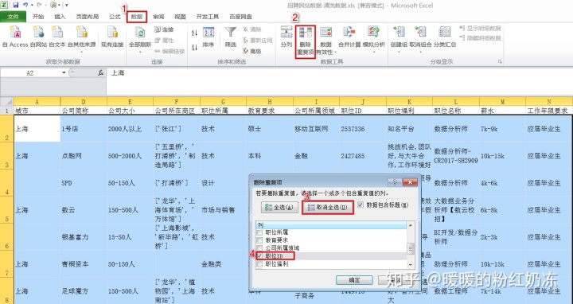The height and width of the screenshot is (304, 573).
Task: Toggle 数据包含标题 checkbox
Action: (x=361, y=205)
